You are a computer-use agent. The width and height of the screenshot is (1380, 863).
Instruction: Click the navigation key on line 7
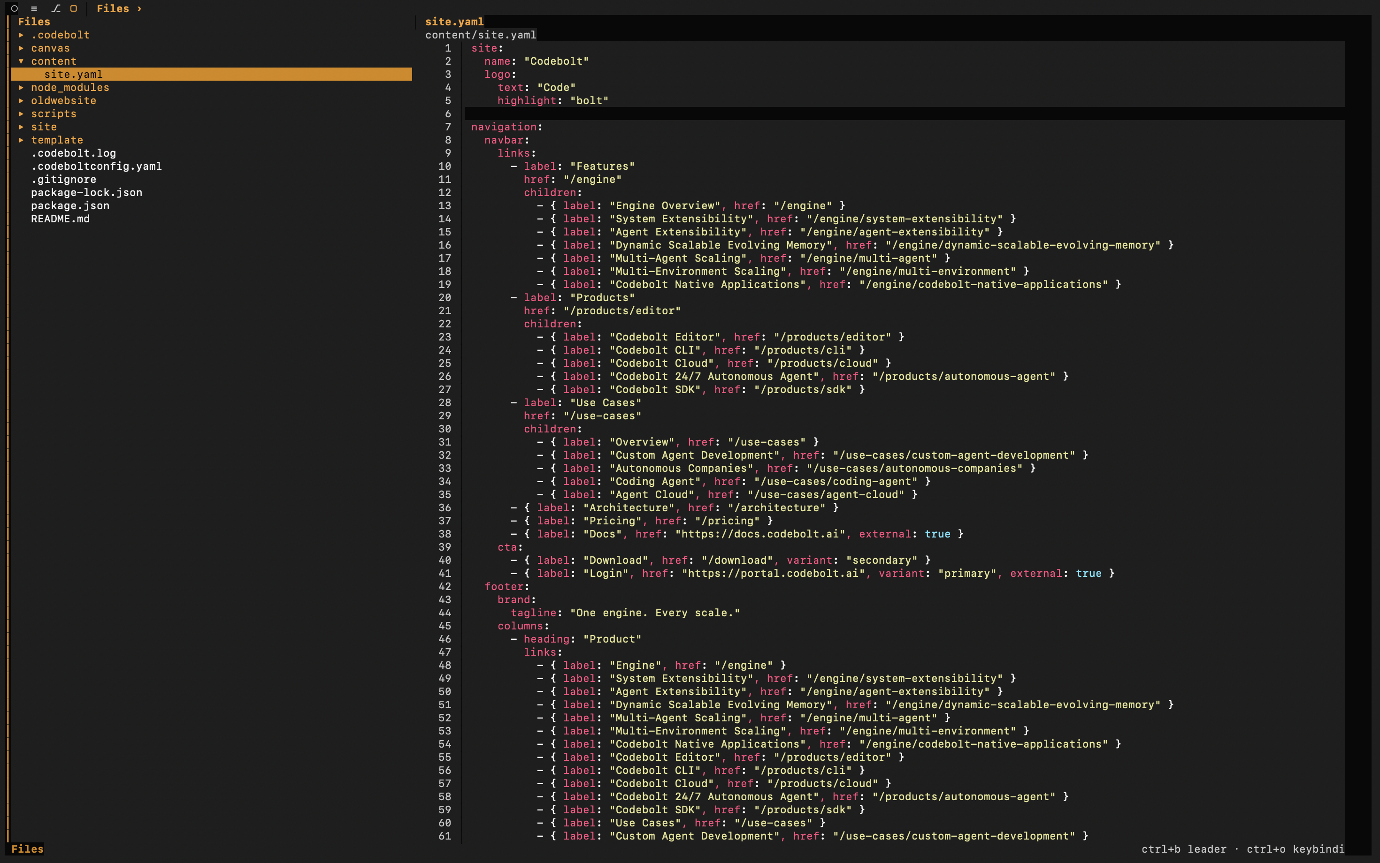[504, 127]
